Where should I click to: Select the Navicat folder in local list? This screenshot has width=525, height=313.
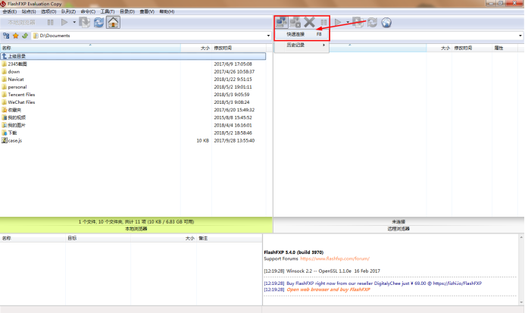coord(16,80)
